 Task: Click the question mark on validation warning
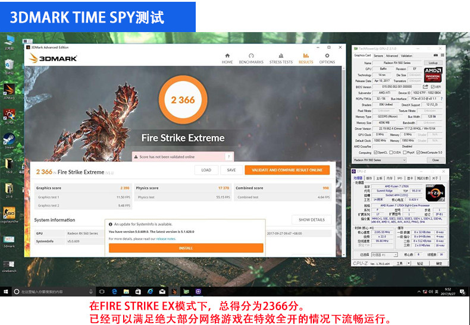point(228,156)
